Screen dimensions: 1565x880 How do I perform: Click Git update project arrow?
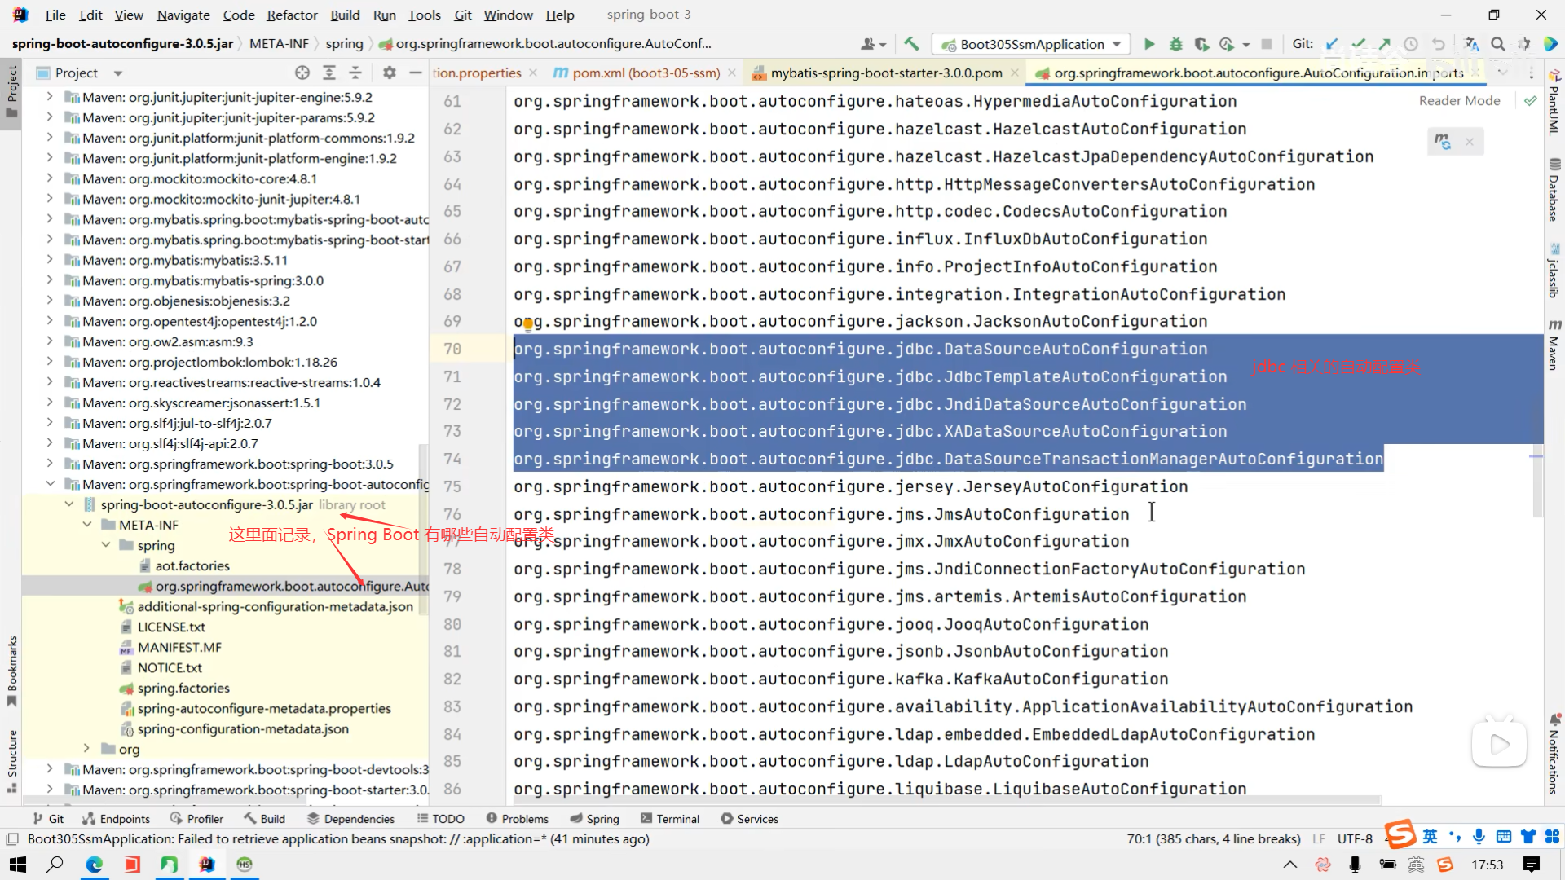coord(1332,44)
